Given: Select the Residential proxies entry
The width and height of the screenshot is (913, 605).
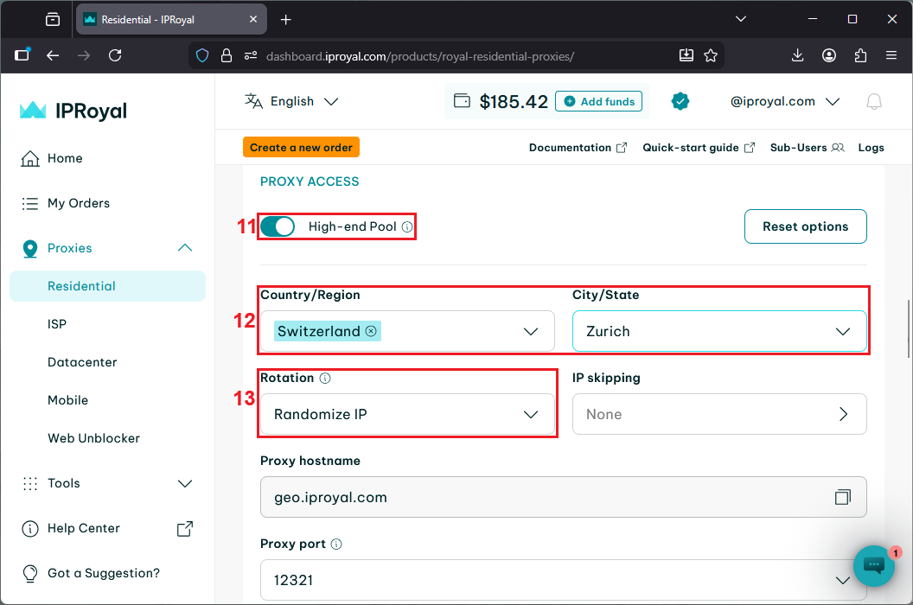Looking at the screenshot, I should pos(108,286).
